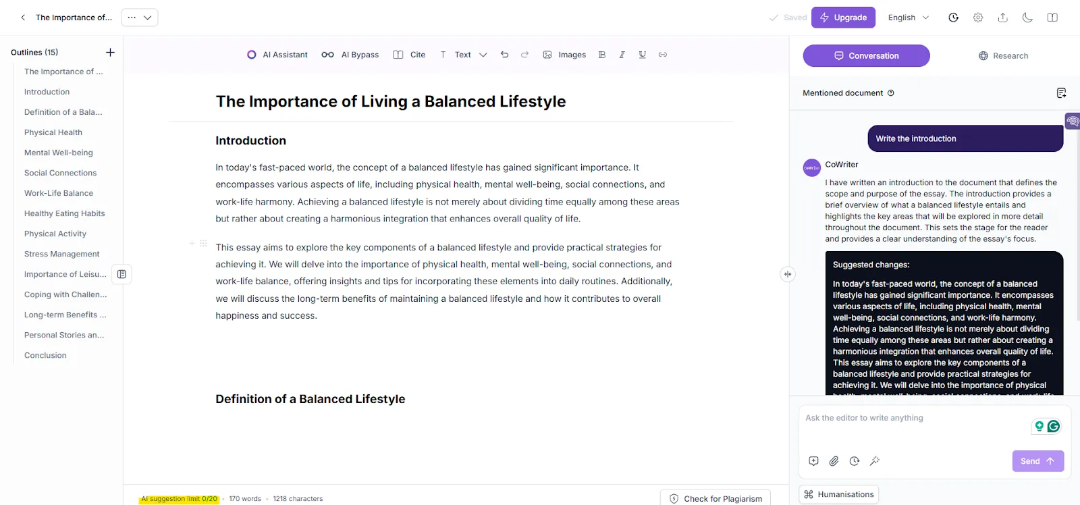Insert a link with chain icon
The width and height of the screenshot is (1080, 505).
[x=663, y=55]
